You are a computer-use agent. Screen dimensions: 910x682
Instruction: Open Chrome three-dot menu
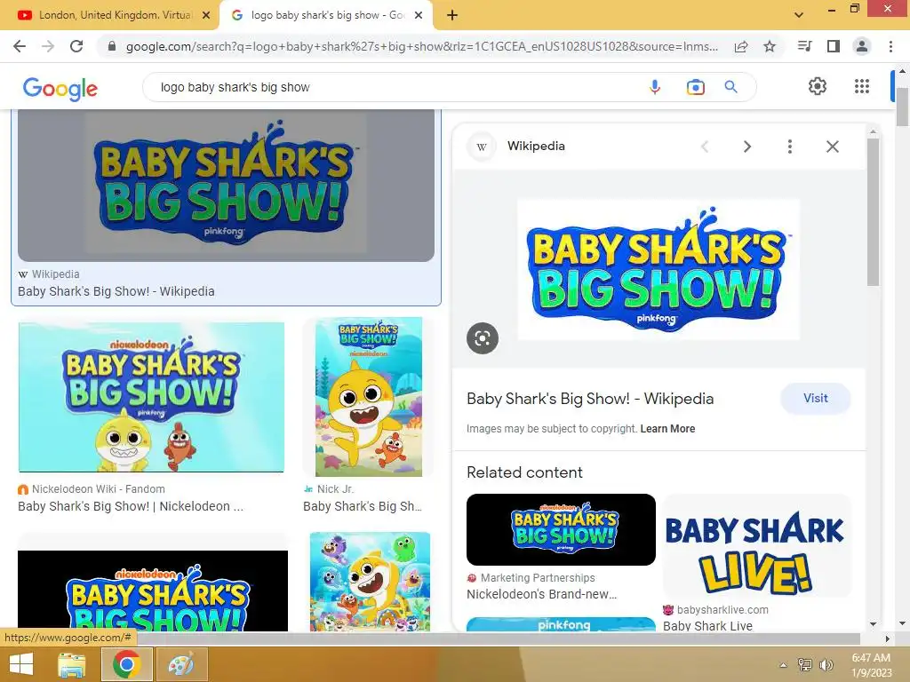pos(890,46)
